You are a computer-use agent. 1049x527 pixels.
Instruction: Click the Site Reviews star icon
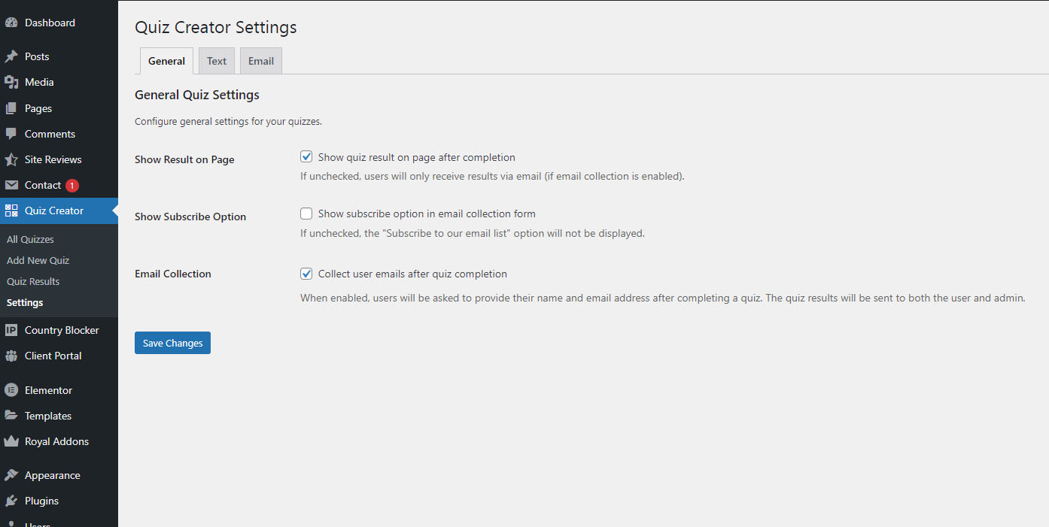point(11,159)
